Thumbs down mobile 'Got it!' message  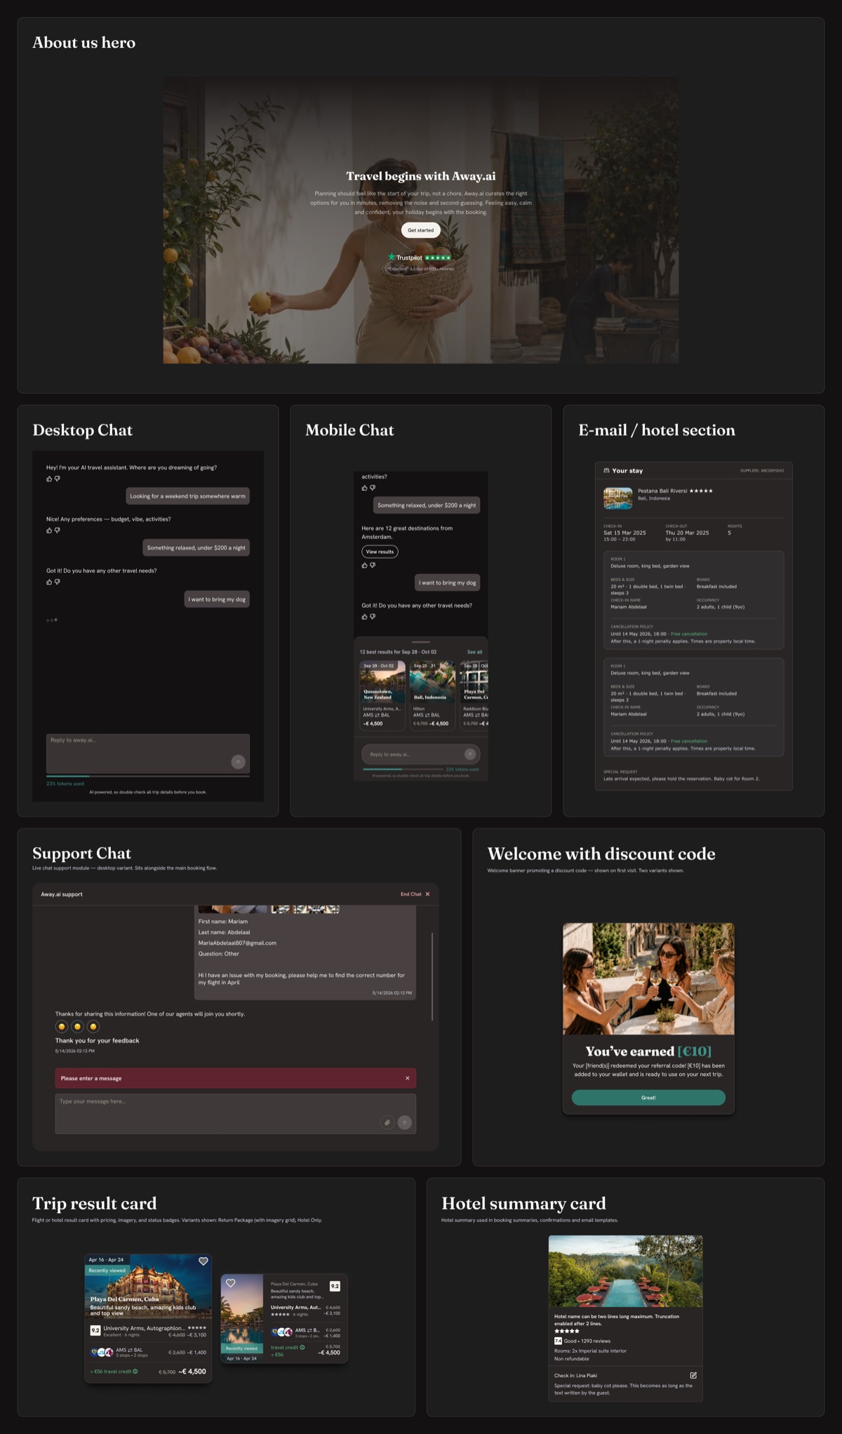pos(373,617)
